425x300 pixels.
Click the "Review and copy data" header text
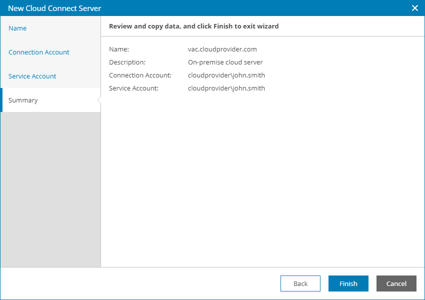click(x=193, y=26)
